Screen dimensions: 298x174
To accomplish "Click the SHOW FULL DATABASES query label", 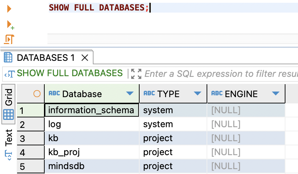I will [70, 73].
